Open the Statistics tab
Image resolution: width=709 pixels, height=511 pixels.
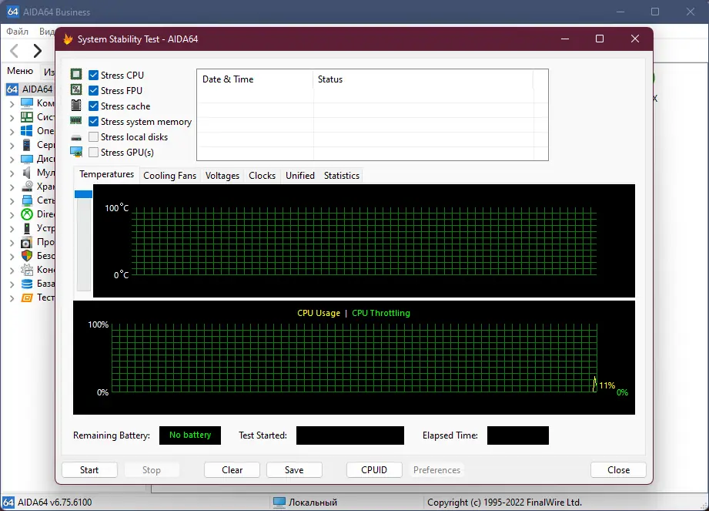tap(341, 176)
